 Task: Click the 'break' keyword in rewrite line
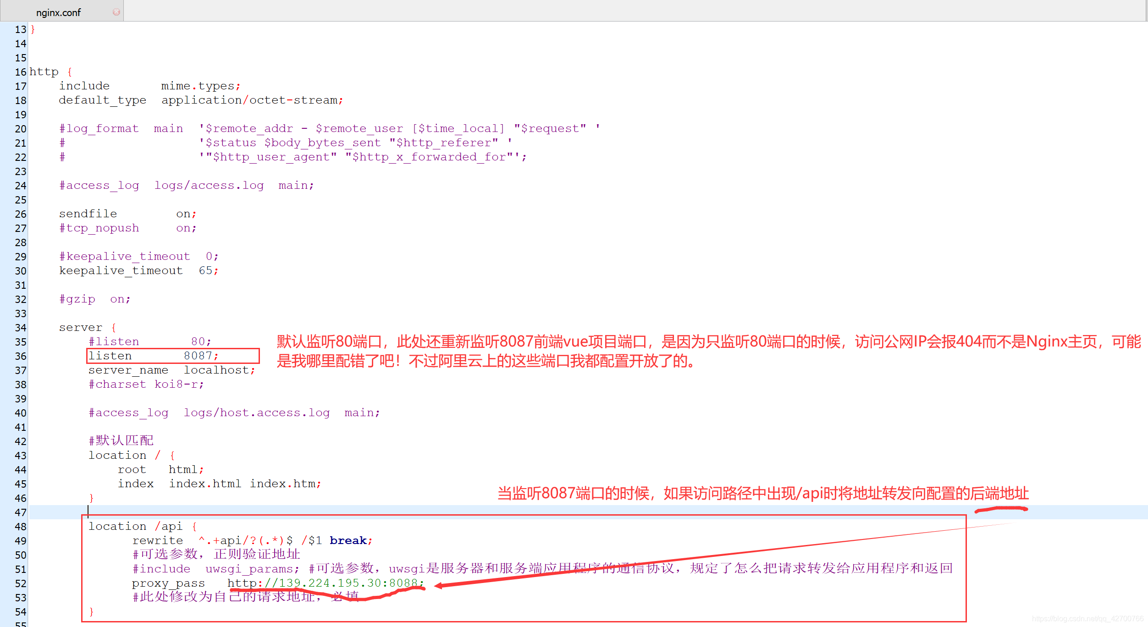(x=348, y=541)
